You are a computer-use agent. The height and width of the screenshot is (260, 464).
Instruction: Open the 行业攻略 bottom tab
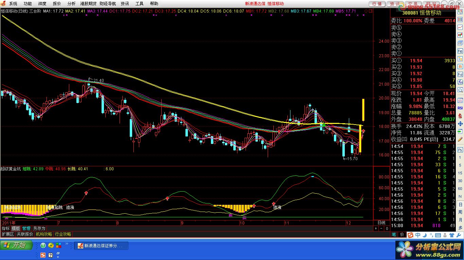[63, 234]
